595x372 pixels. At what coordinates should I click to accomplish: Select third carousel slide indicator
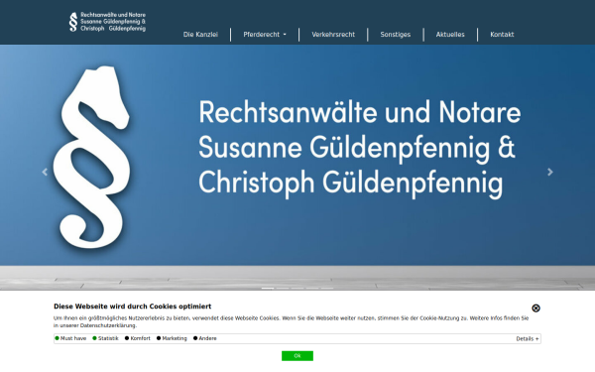coord(297,288)
